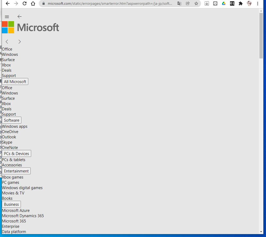Open the Windows link under All Microsoft
Image resolution: width=266 pixels, height=237 pixels.
click(x=10, y=93)
